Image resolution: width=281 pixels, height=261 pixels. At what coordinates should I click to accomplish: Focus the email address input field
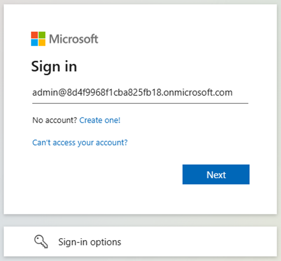click(x=140, y=93)
